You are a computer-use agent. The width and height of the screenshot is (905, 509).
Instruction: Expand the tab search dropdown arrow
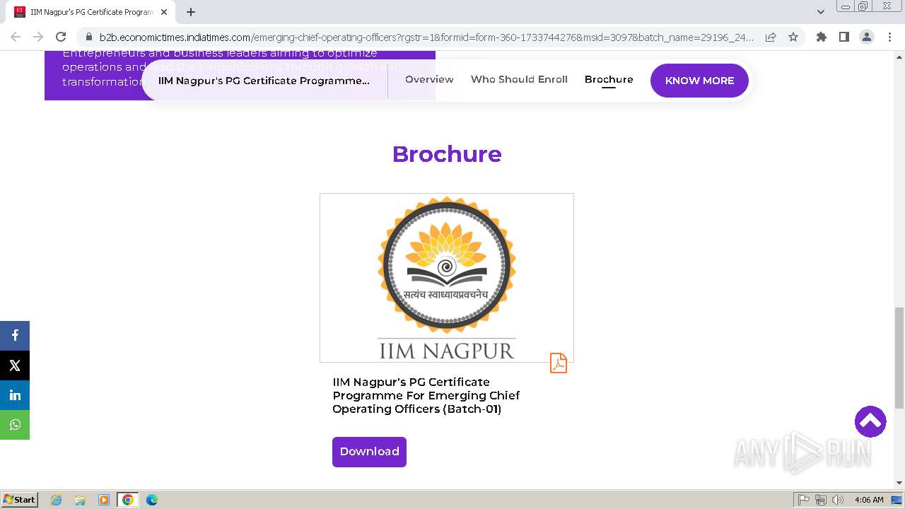point(820,12)
